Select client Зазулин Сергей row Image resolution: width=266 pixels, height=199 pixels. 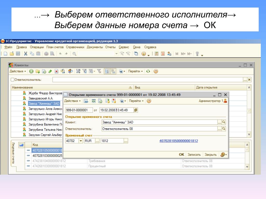point(37,135)
